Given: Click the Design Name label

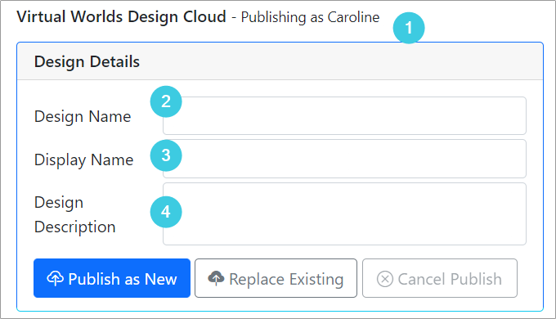Looking at the screenshot, I should click(83, 116).
